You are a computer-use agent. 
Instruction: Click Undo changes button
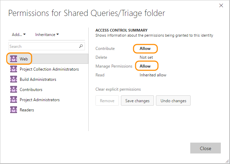(x=173, y=101)
